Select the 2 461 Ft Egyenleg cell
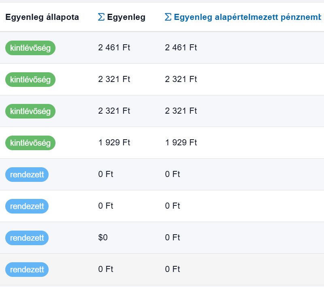The image size is (324, 287). click(x=114, y=47)
